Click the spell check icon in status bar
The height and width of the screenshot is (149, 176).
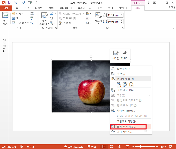[x=22, y=147]
